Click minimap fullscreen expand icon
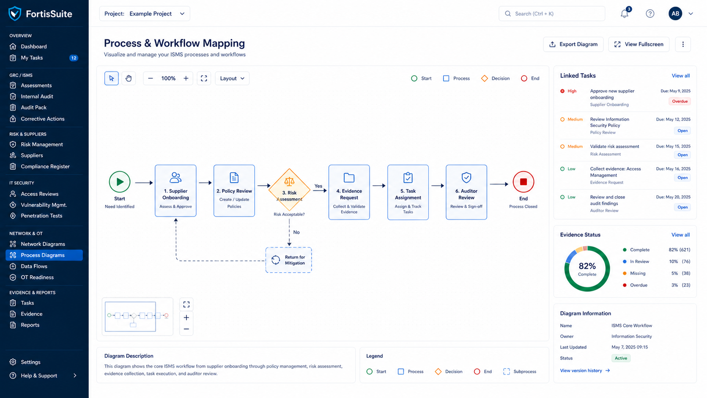This screenshot has height=398, width=707. click(x=186, y=305)
